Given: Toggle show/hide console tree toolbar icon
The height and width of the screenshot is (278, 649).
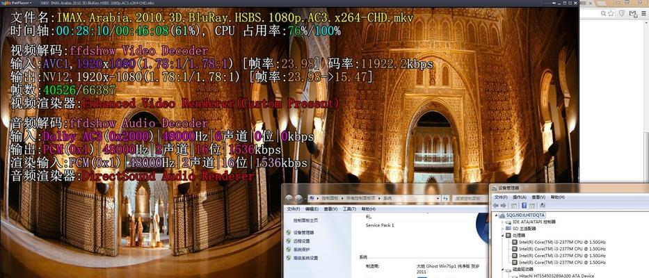Looking at the screenshot, I should click(514, 206).
